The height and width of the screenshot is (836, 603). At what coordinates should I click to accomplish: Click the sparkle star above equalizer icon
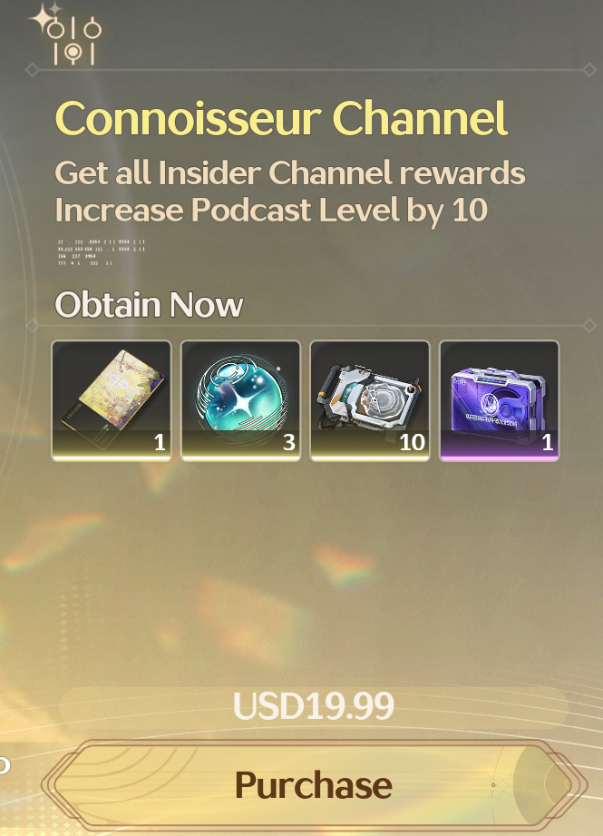click(x=44, y=16)
